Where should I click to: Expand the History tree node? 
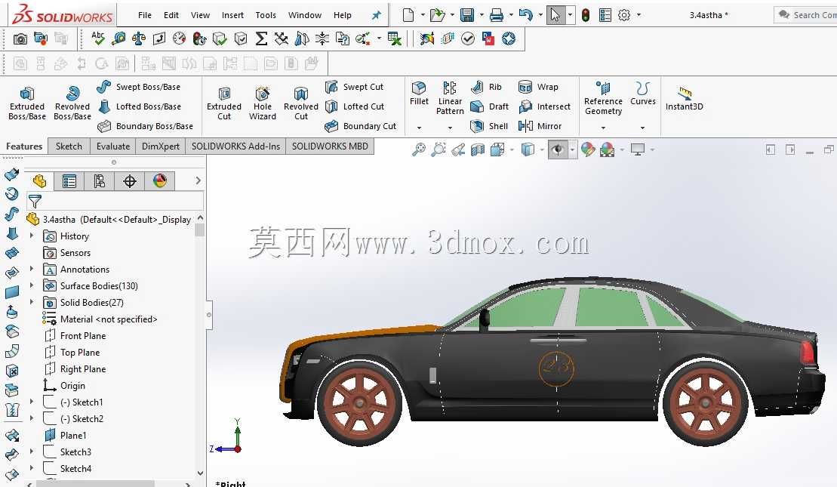click(32, 236)
